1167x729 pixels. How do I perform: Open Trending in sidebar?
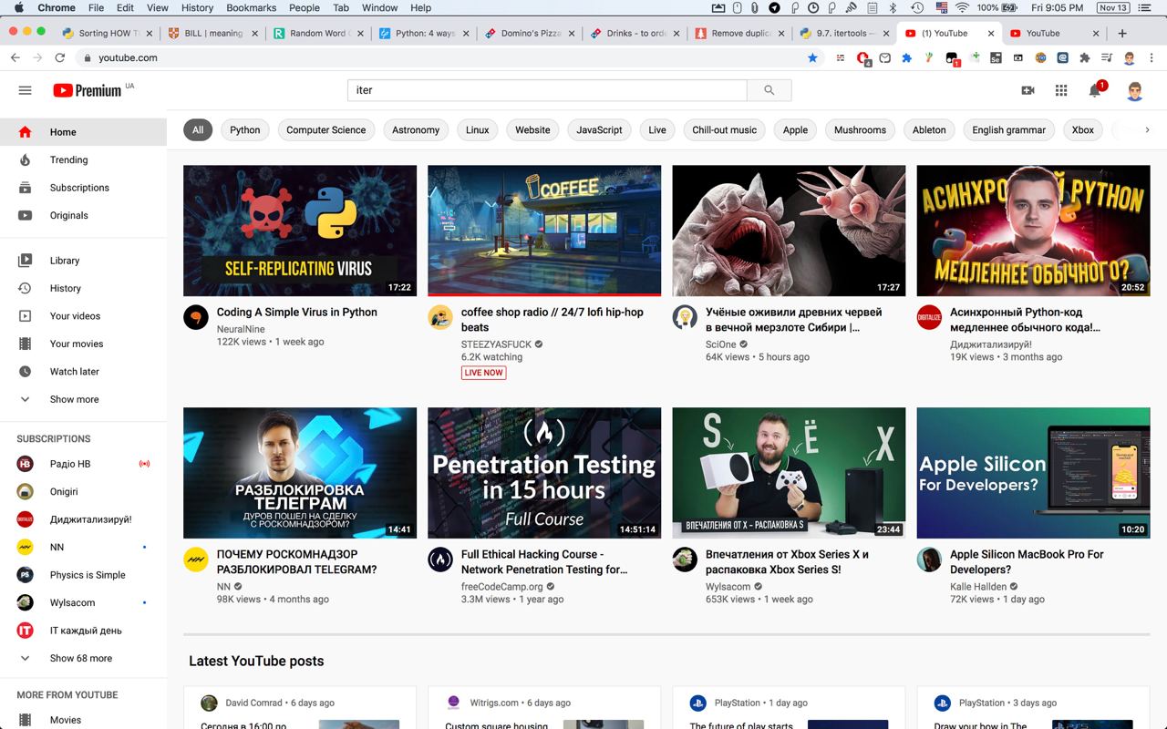[x=84, y=159]
